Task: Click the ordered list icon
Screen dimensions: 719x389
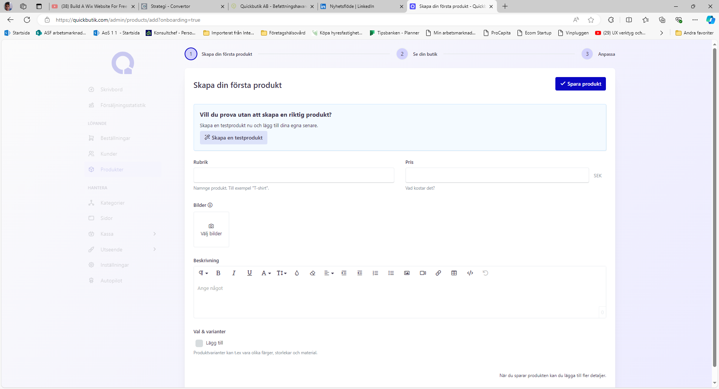Action: 375,273
